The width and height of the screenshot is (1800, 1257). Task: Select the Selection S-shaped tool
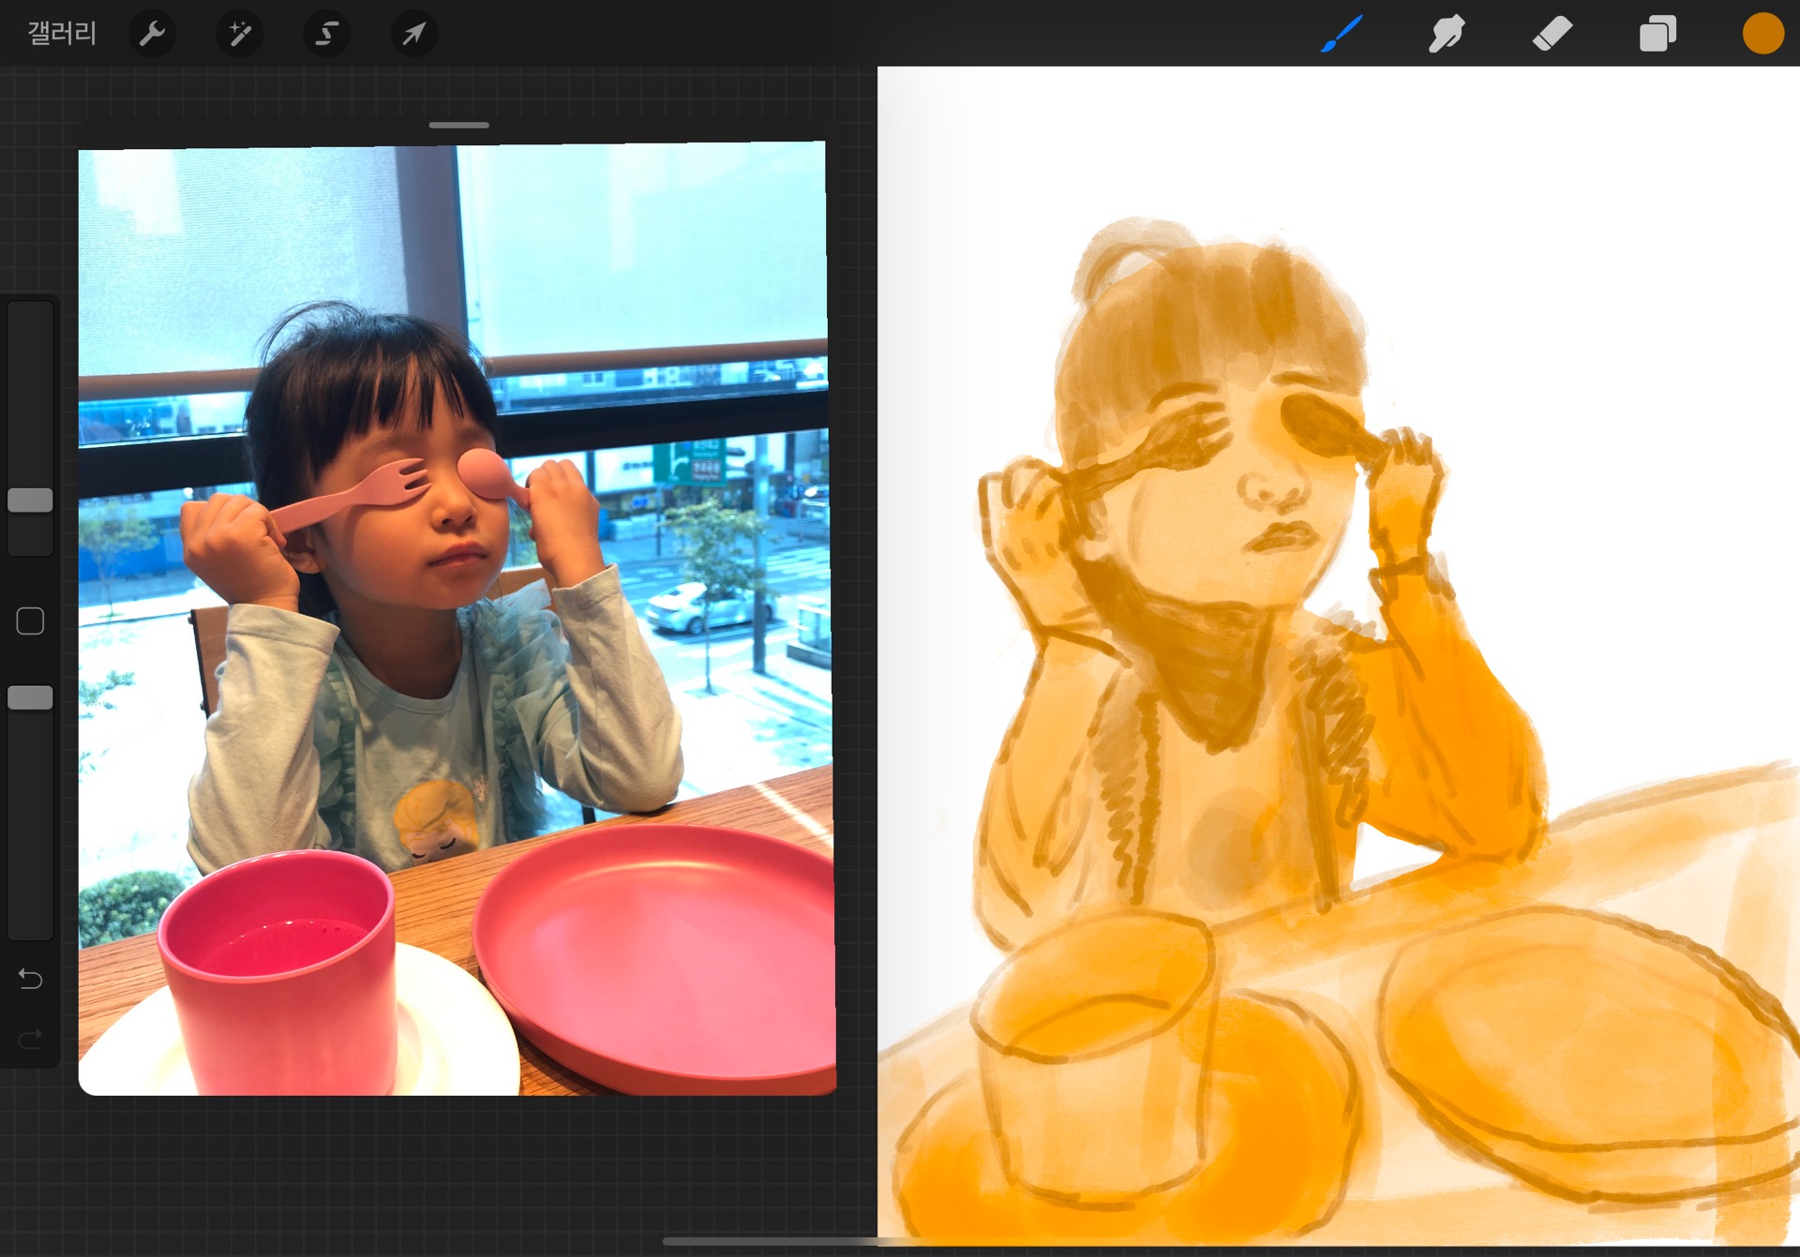pos(326,34)
